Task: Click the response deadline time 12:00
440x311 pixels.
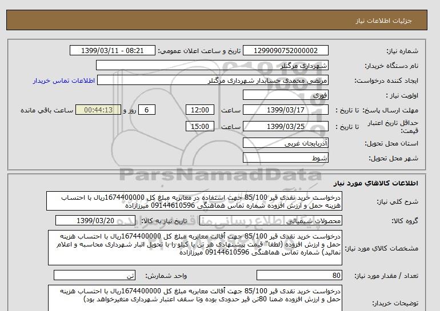Action: [200, 110]
